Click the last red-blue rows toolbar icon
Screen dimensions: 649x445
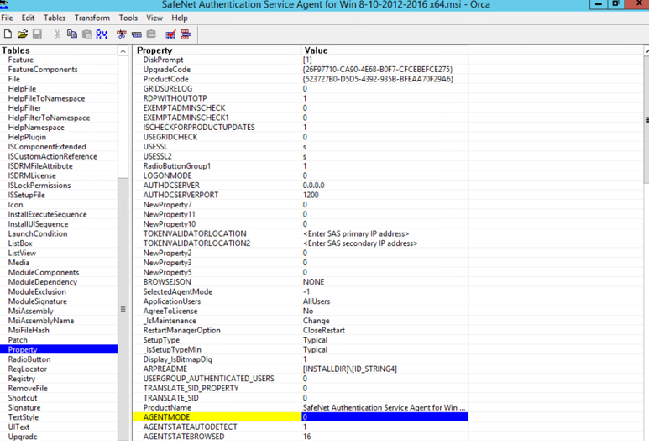pos(186,34)
